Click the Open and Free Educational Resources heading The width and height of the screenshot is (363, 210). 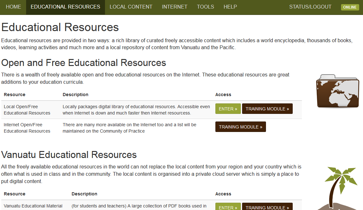(x=83, y=63)
